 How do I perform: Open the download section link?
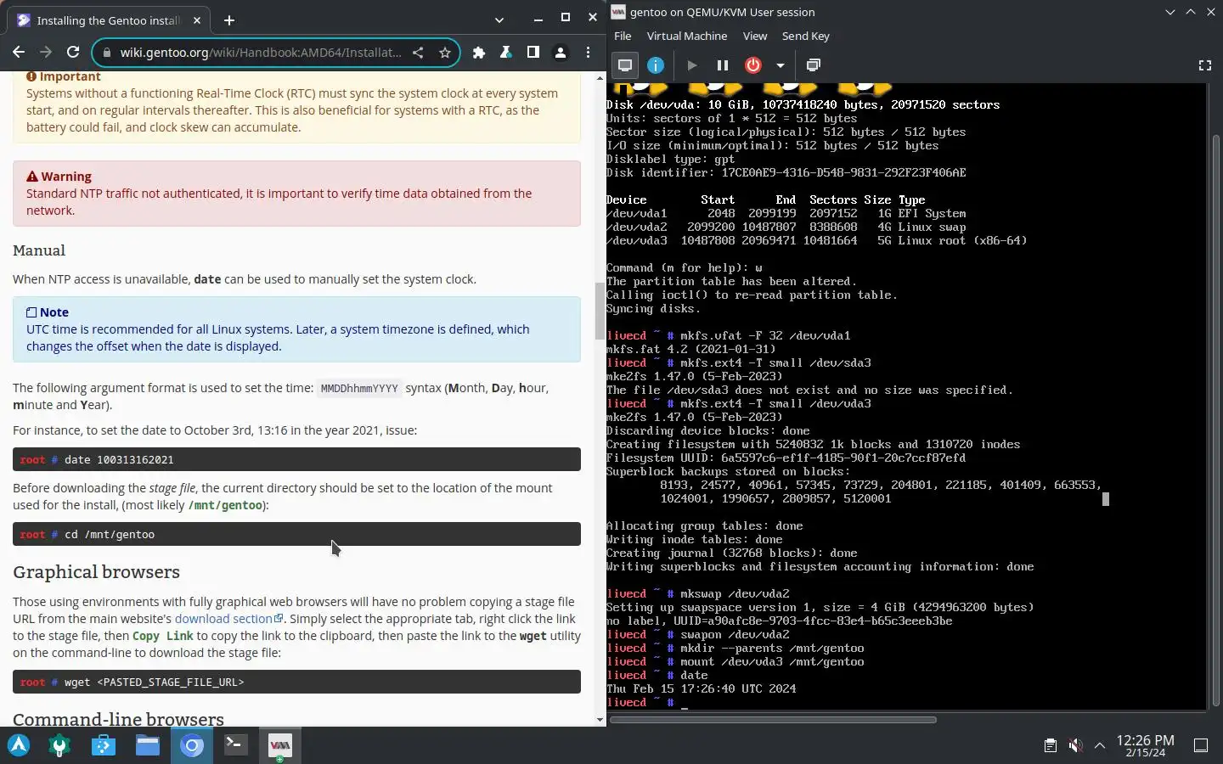pyautogui.click(x=228, y=619)
